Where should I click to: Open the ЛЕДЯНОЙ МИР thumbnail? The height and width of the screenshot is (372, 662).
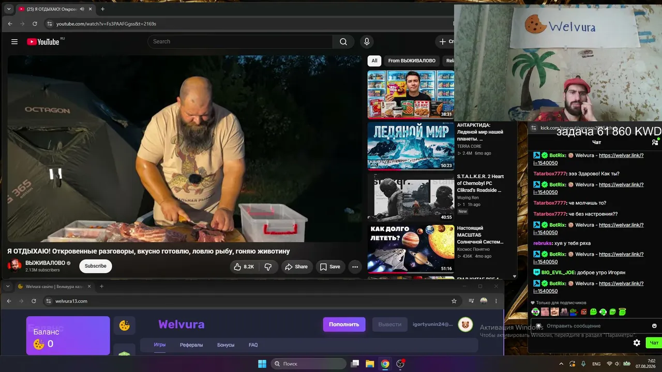pos(411,146)
